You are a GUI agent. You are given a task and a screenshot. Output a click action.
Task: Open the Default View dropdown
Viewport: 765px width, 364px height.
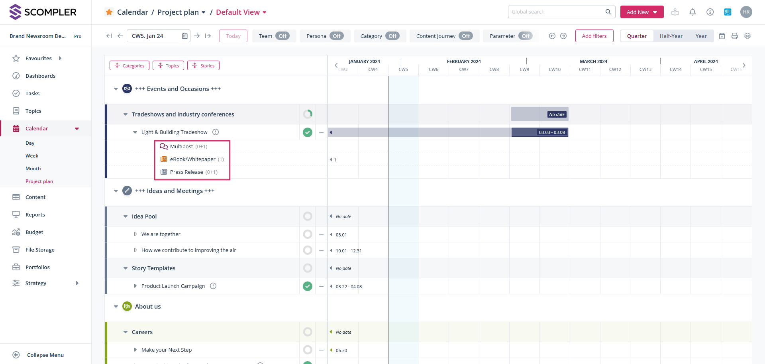(241, 12)
